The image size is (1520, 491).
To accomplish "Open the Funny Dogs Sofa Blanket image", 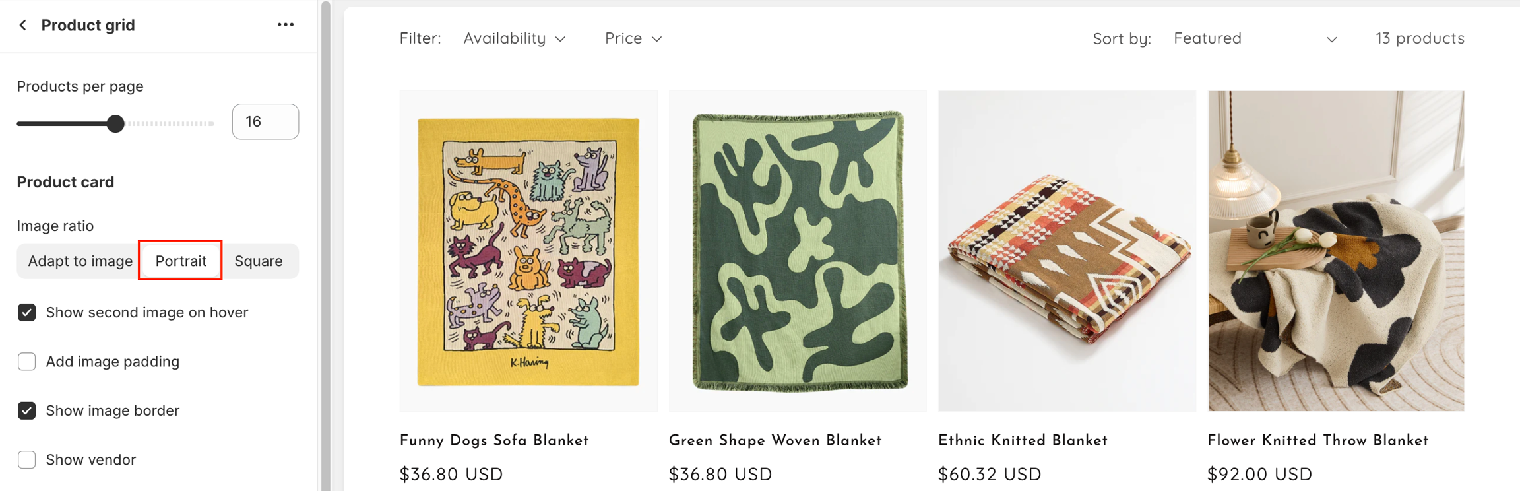I will coord(528,251).
